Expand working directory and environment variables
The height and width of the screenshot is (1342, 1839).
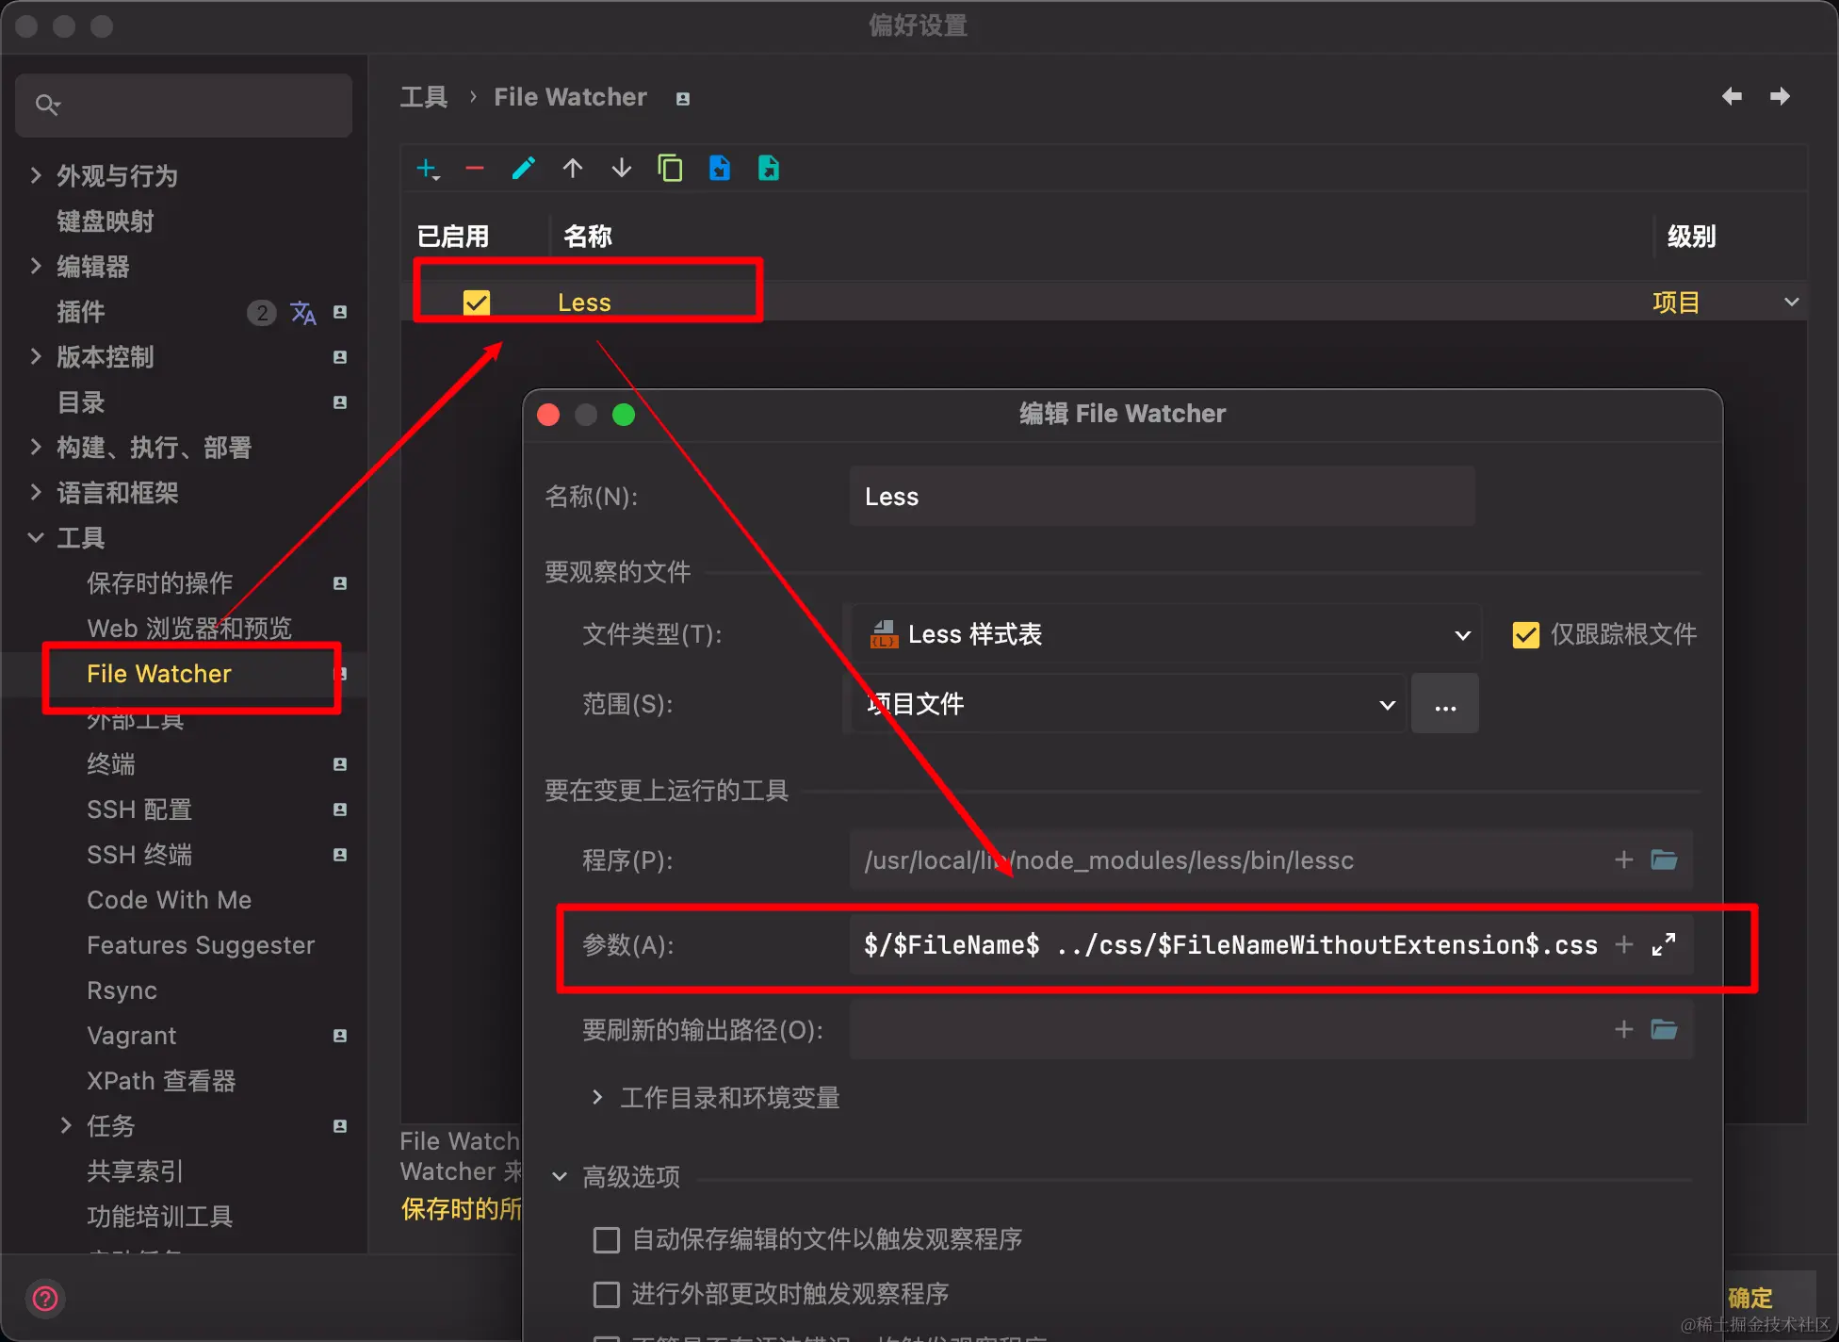(x=597, y=1097)
